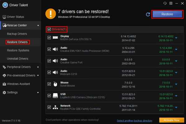Open the menu list icon in title bar
Image resolution: width=186 pixels, height=124 pixels.
click(171, 3)
